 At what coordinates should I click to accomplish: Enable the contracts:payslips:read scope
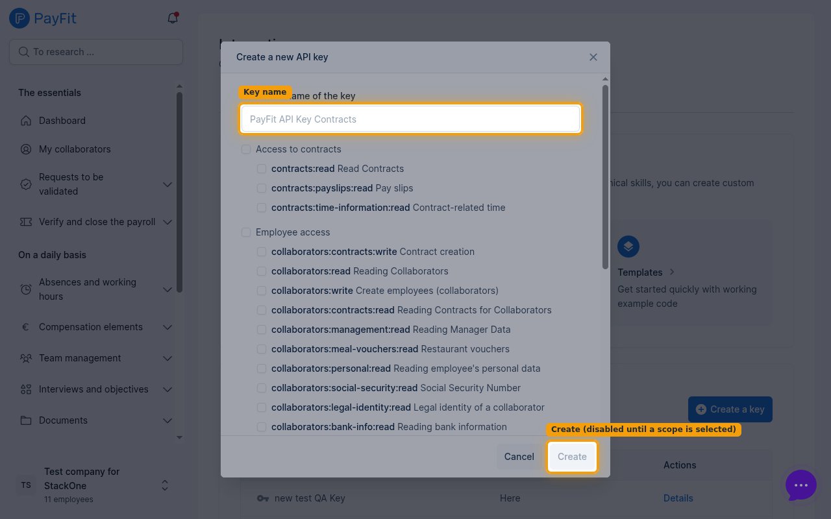coord(262,188)
